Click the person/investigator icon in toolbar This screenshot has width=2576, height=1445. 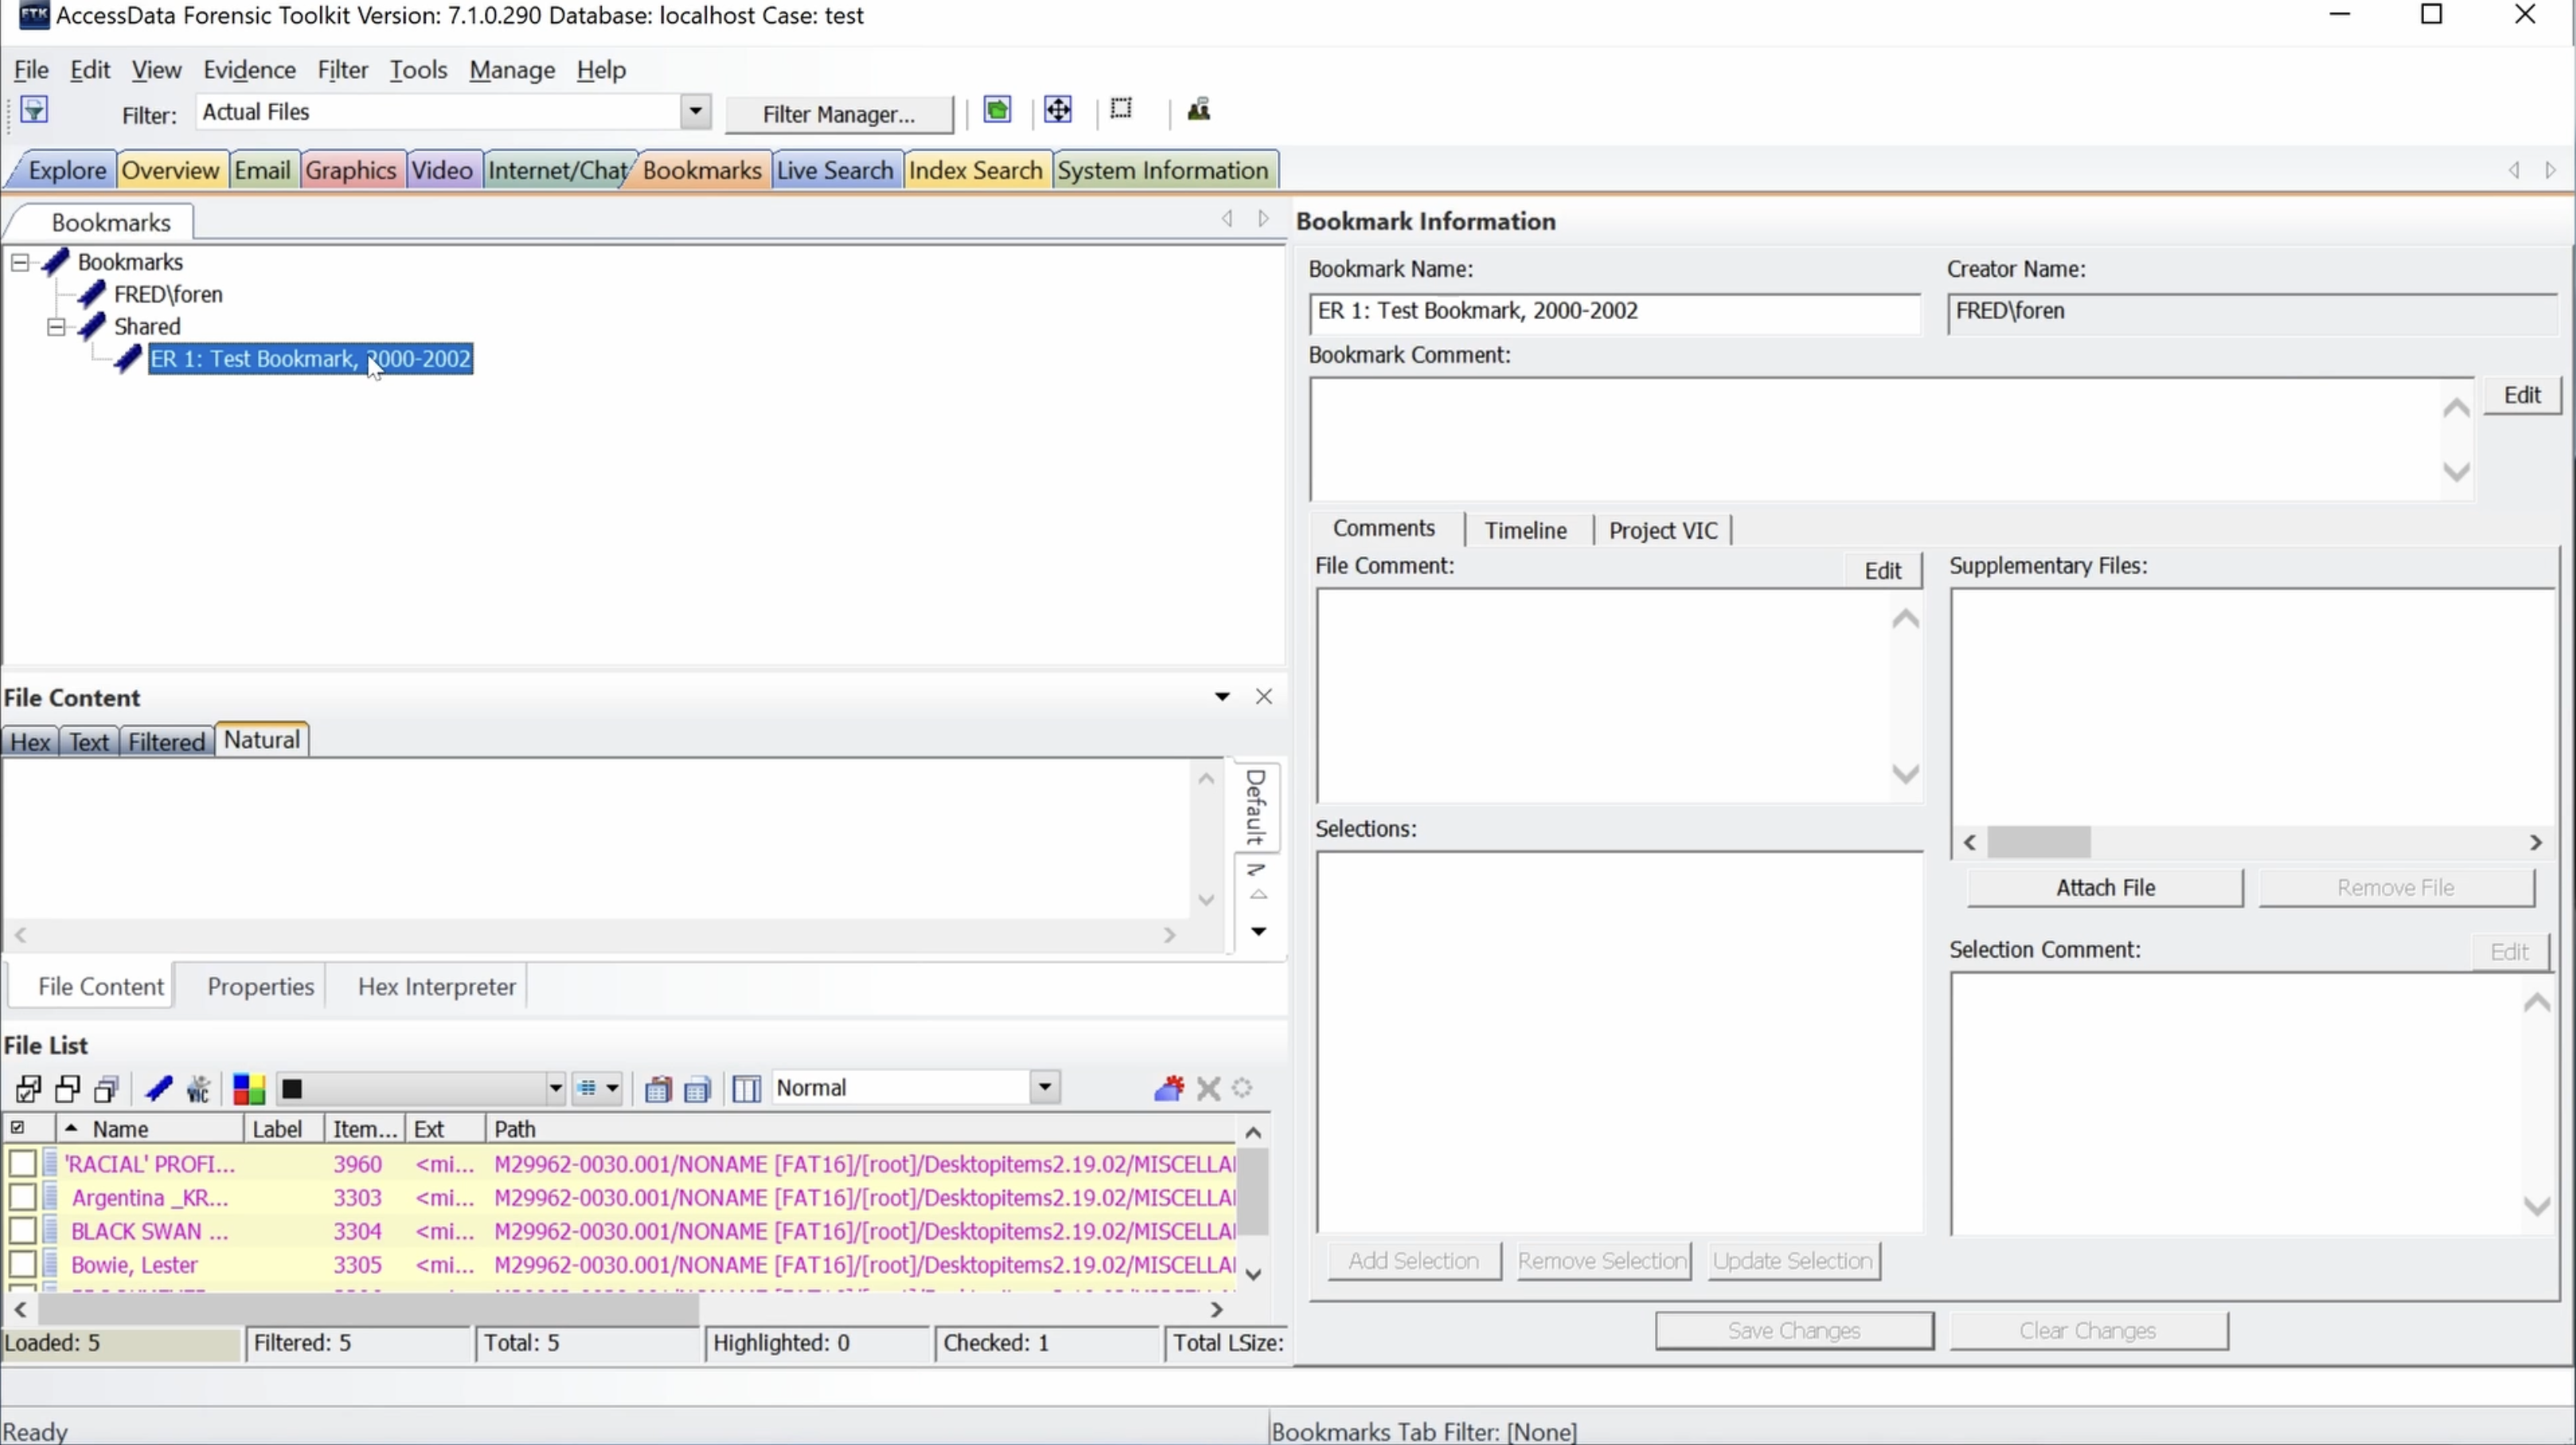(1200, 110)
